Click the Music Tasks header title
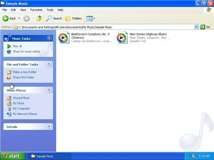This screenshot has width=214, height=160. (21, 39)
